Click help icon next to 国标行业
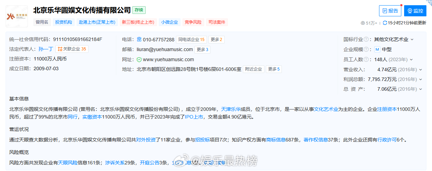The height and width of the screenshot is (171, 432). 367,39
